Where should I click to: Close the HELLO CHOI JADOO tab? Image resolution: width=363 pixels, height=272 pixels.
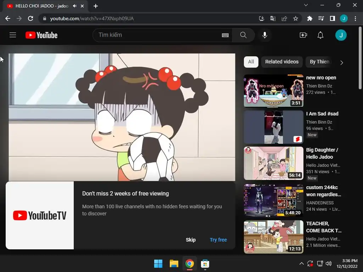pos(82,6)
